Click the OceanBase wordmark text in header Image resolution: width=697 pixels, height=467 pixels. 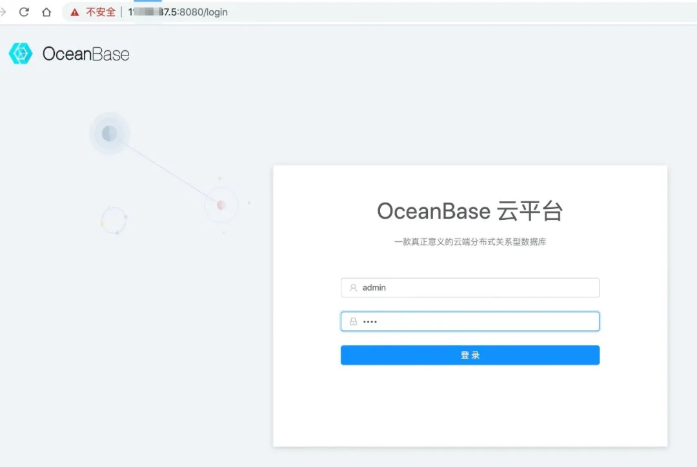(86, 54)
